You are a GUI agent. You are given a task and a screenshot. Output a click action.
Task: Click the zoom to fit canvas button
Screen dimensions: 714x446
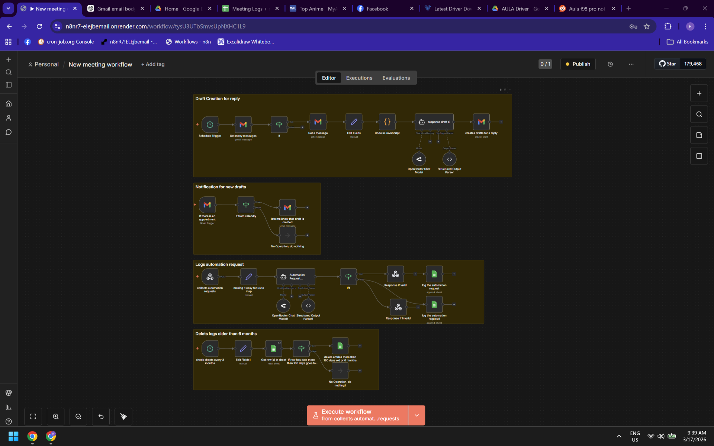pyautogui.click(x=33, y=417)
